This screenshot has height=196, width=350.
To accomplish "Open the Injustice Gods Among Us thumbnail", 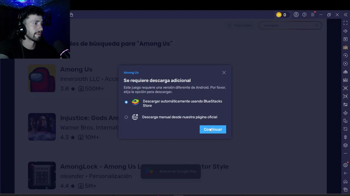I will pos(42,127).
